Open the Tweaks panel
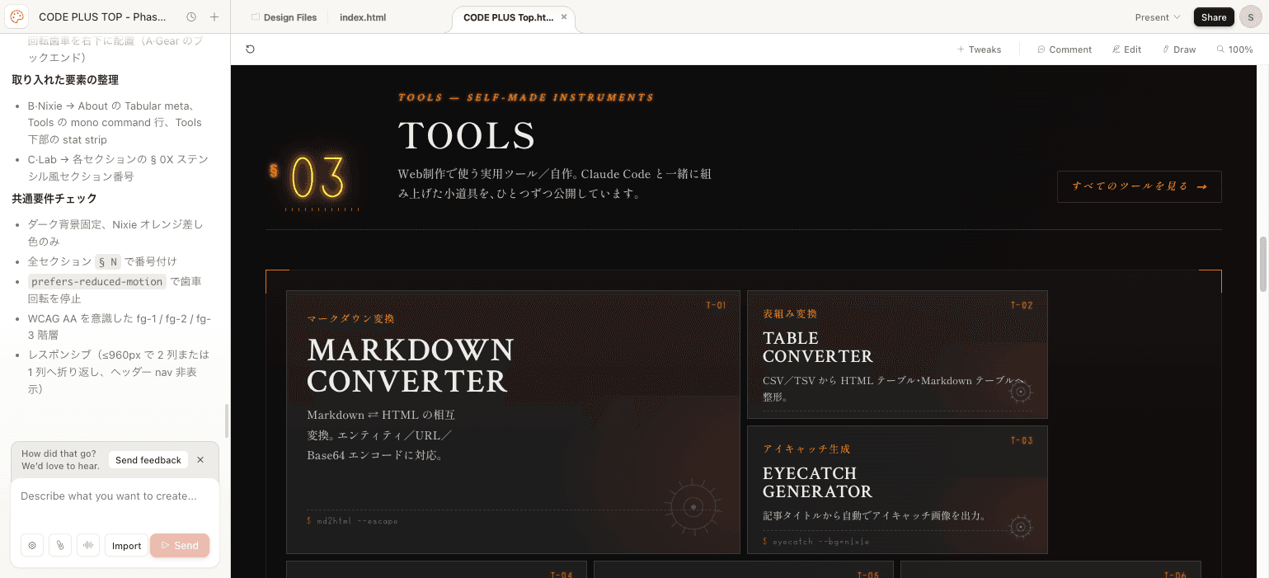Image resolution: width=1269 pixels, height=578 pixels. (979, 49)
